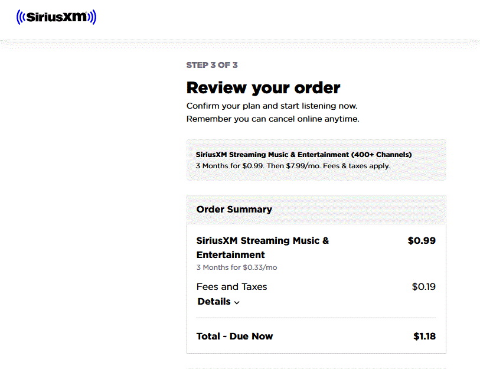Click the Review your order heading
This screenshot has height=369, width=480.
[263, 87]
